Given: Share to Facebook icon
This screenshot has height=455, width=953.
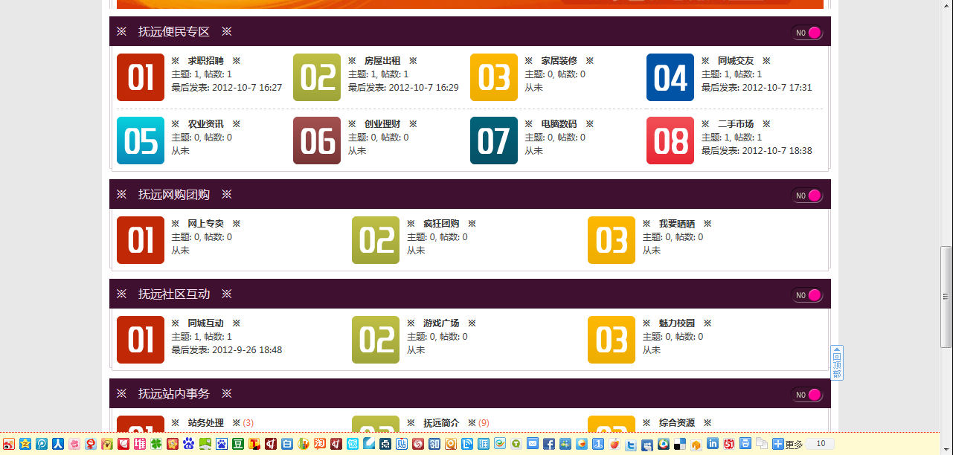Looking at the screenshot, I should coord(549,444).
